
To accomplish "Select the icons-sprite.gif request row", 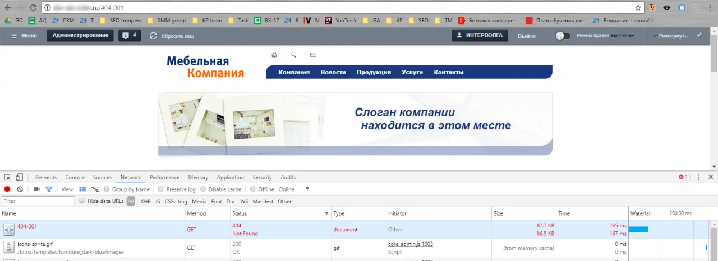I will click(x=355, y=248).
